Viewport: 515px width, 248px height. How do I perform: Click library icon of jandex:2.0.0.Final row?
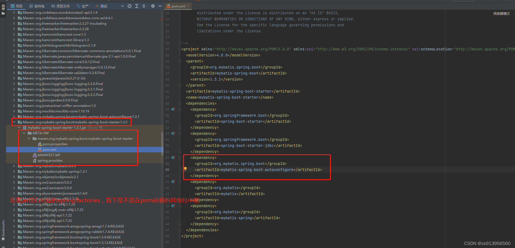pyautogui.click(x=20, y=100)
